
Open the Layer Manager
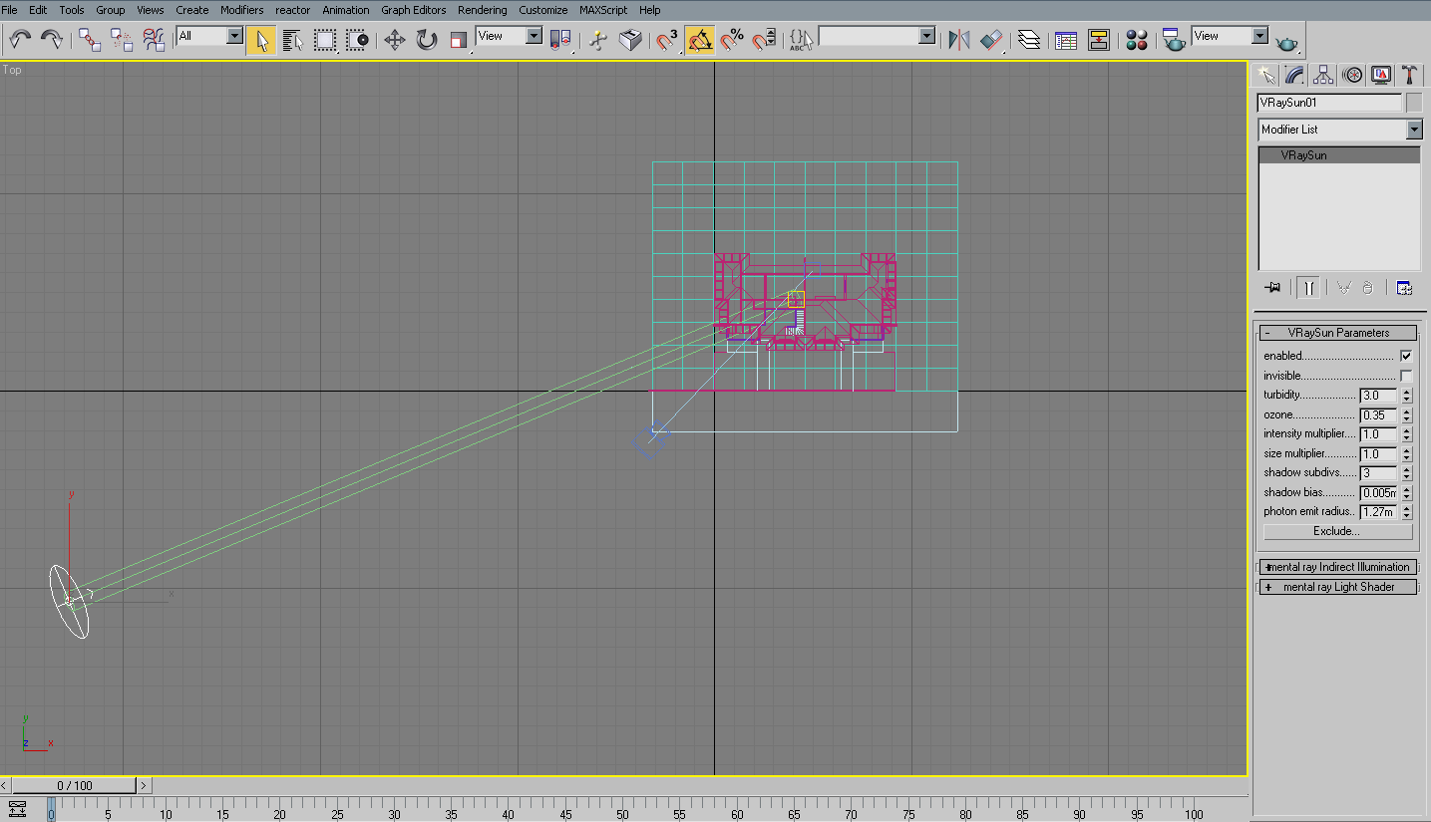[1029, 39]
